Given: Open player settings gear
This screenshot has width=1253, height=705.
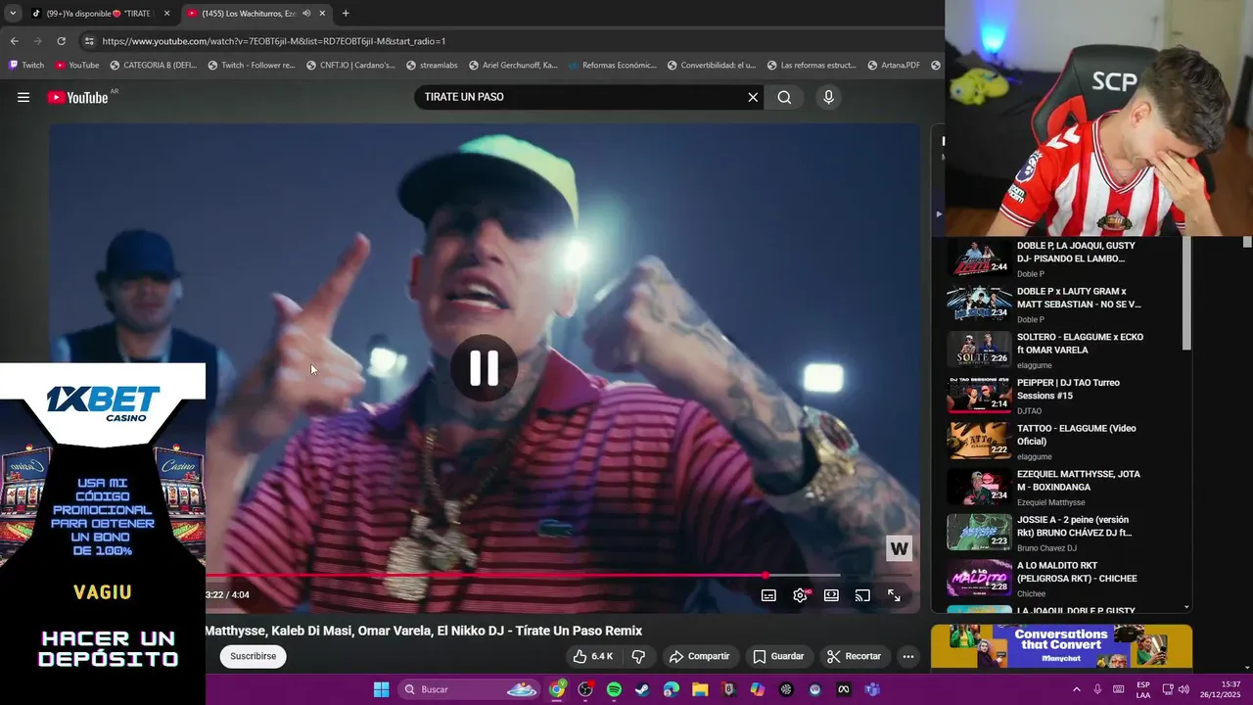Looking at the screenshot, I should point(801,595).
